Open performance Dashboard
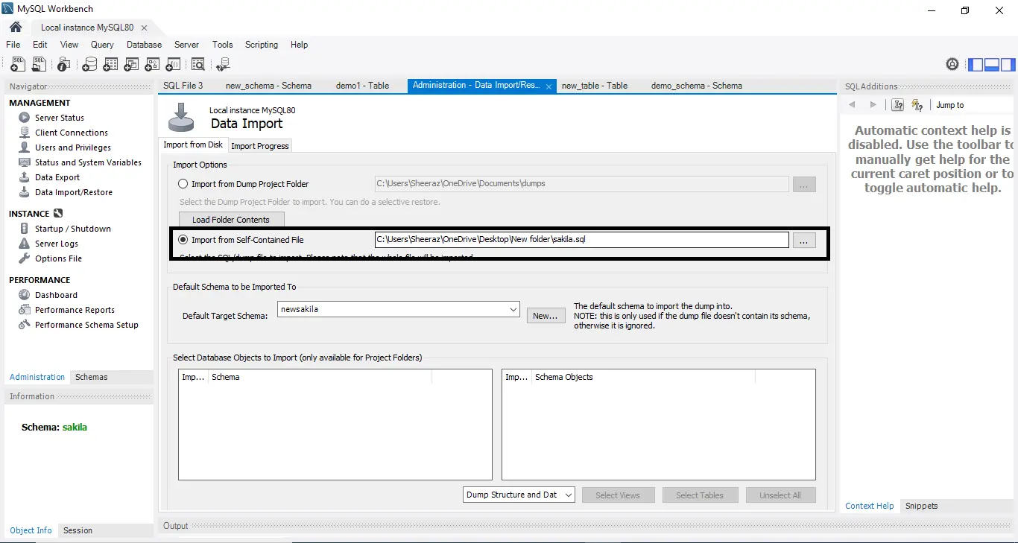1018x543 pixels. [x=56, y=295]
